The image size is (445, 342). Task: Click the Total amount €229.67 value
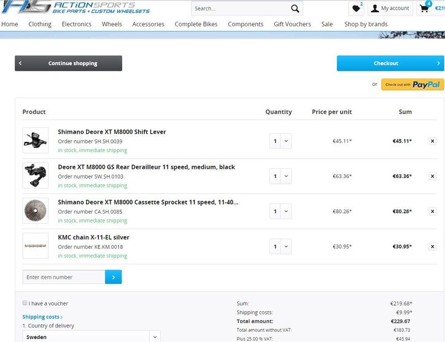[x=400, y=321]
